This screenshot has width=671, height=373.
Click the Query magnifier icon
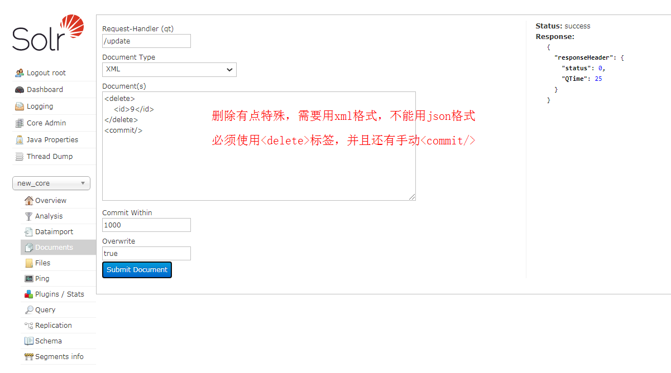29,310
